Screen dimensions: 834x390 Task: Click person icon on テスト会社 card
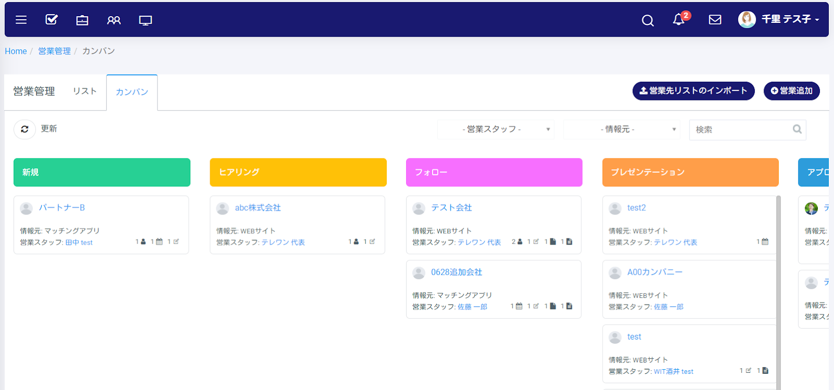pos(520,242)
